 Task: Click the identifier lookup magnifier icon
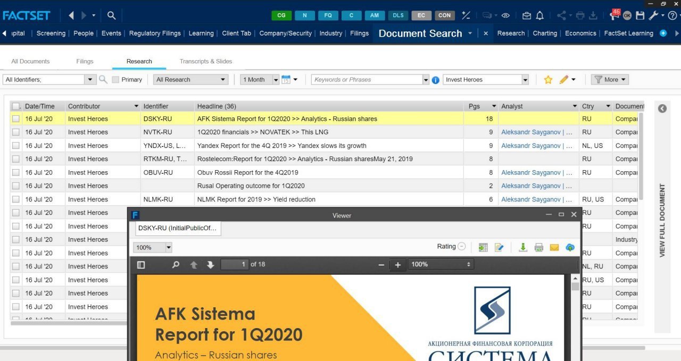[103, 79]
